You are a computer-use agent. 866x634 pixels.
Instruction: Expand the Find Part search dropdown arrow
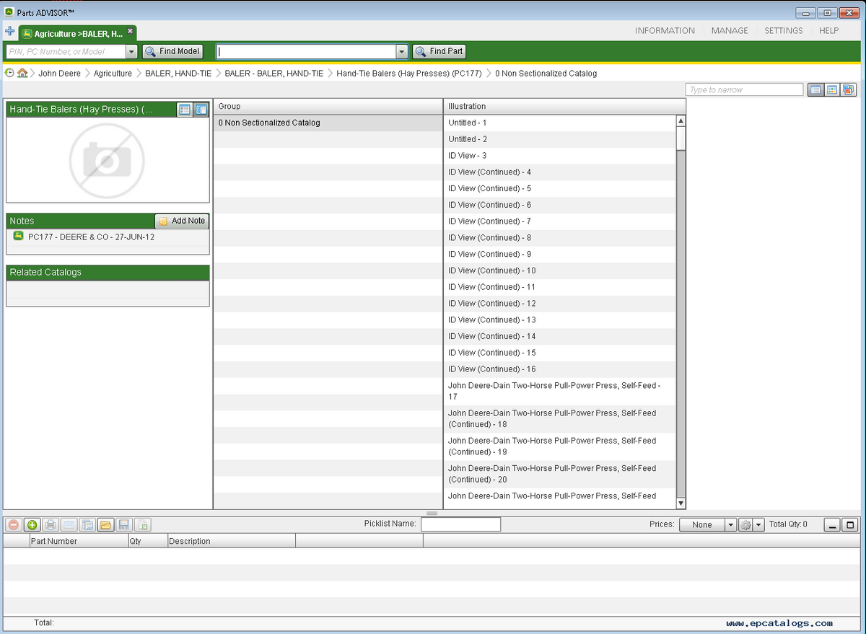(x=402, y=52)
